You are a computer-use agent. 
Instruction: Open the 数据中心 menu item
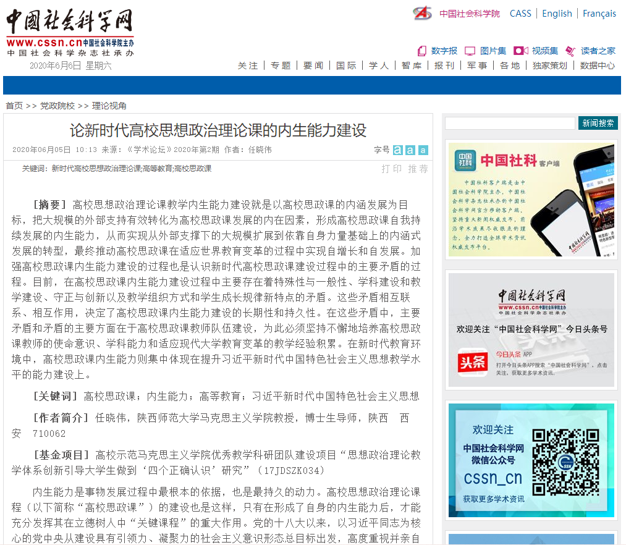pos(597,65)
